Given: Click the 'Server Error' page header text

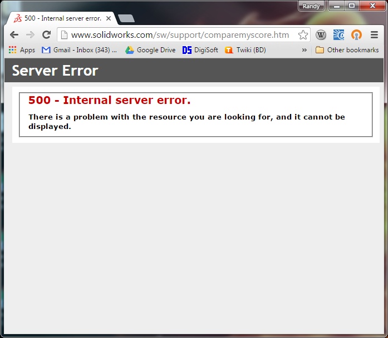Looking at the screenshot, I should (55, 71).
